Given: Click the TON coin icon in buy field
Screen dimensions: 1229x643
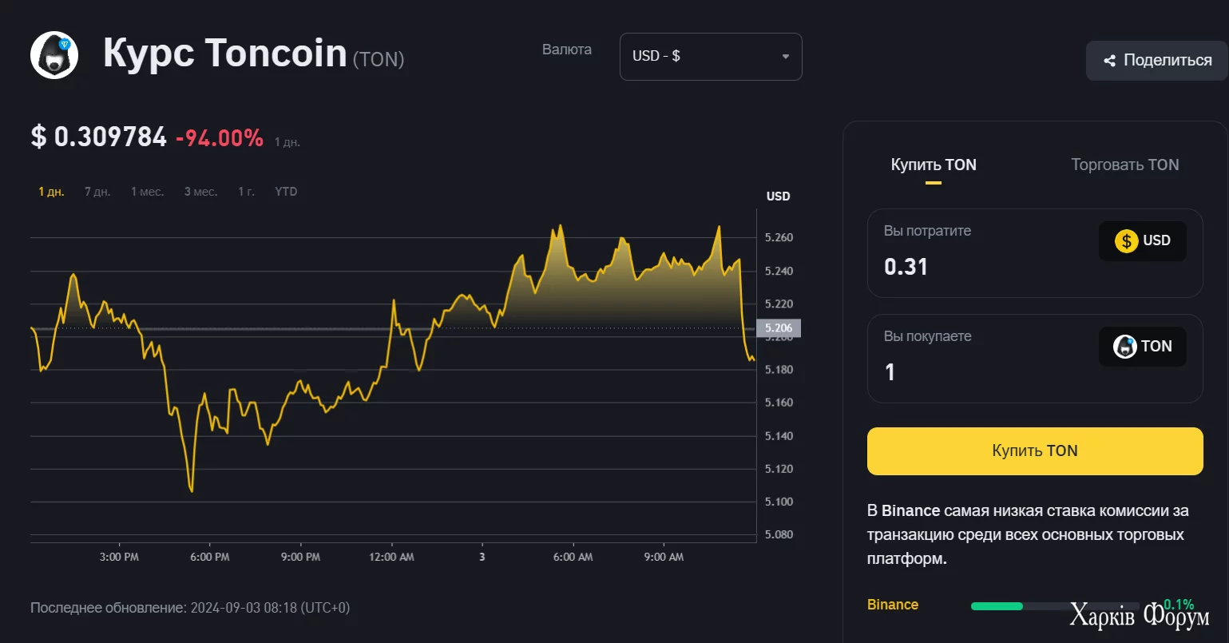Looking at the screenshot, I should click(1125, 347).
